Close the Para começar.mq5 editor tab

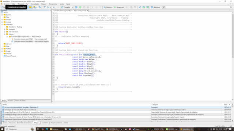pos(87,11)
